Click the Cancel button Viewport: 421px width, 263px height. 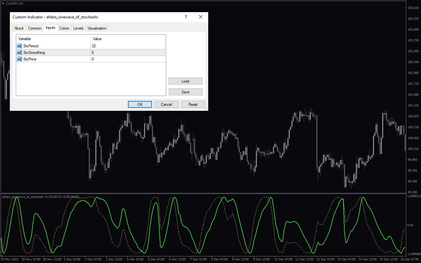coord(166,105)
